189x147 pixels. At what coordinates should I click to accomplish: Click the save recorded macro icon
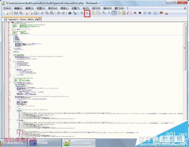[x=155, y=13]
